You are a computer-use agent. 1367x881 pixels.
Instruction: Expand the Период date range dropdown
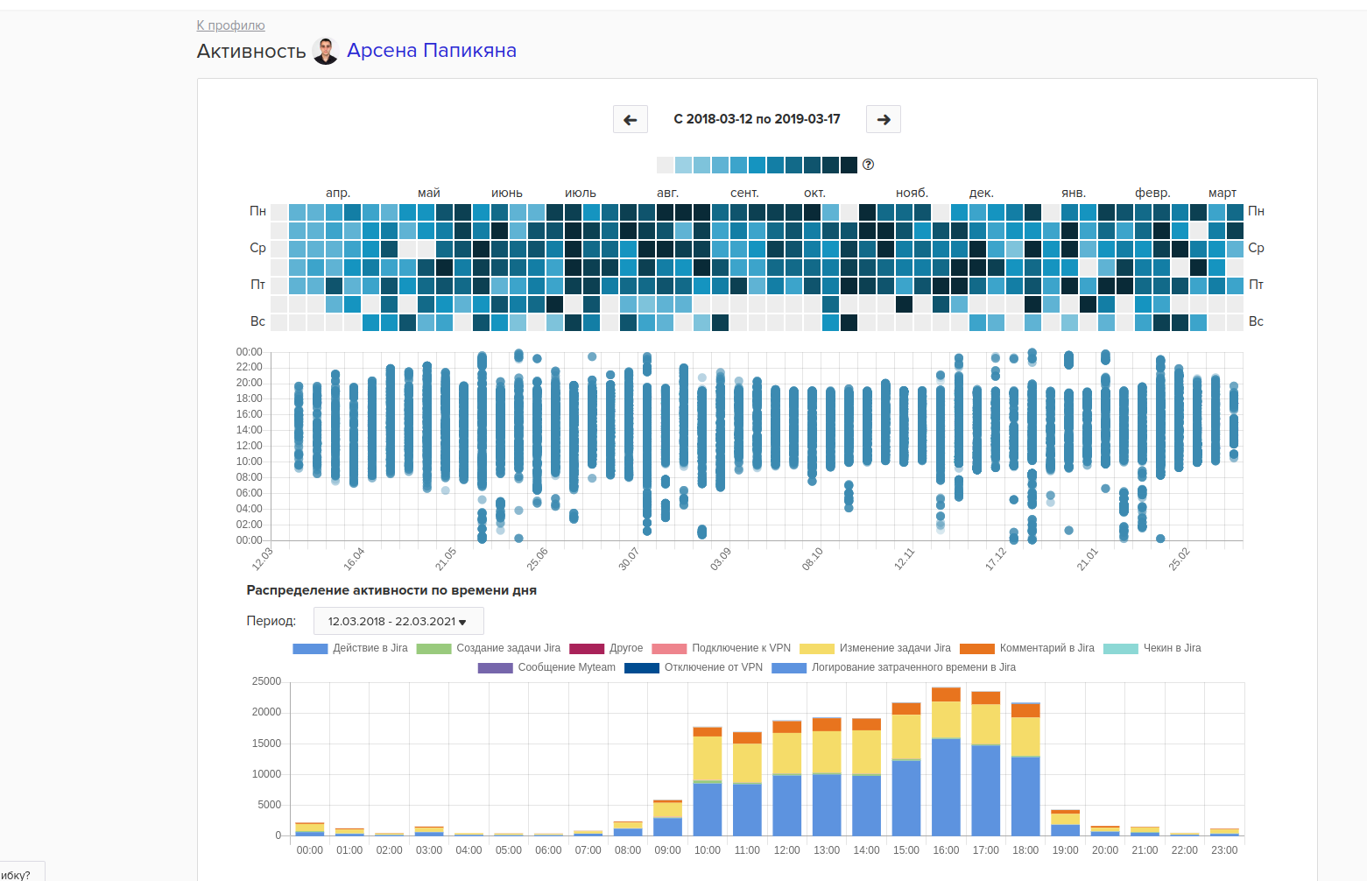[398, 621]
